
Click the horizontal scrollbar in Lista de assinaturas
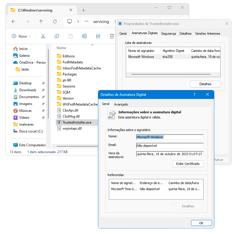point(171,74)
